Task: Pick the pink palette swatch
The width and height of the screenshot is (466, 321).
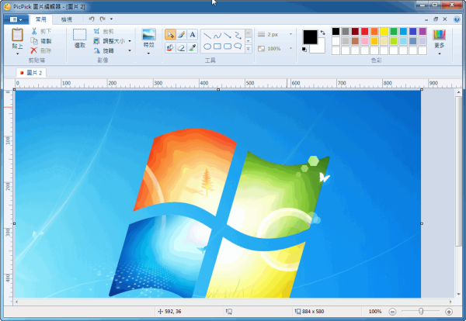Action: click(365, 41)
